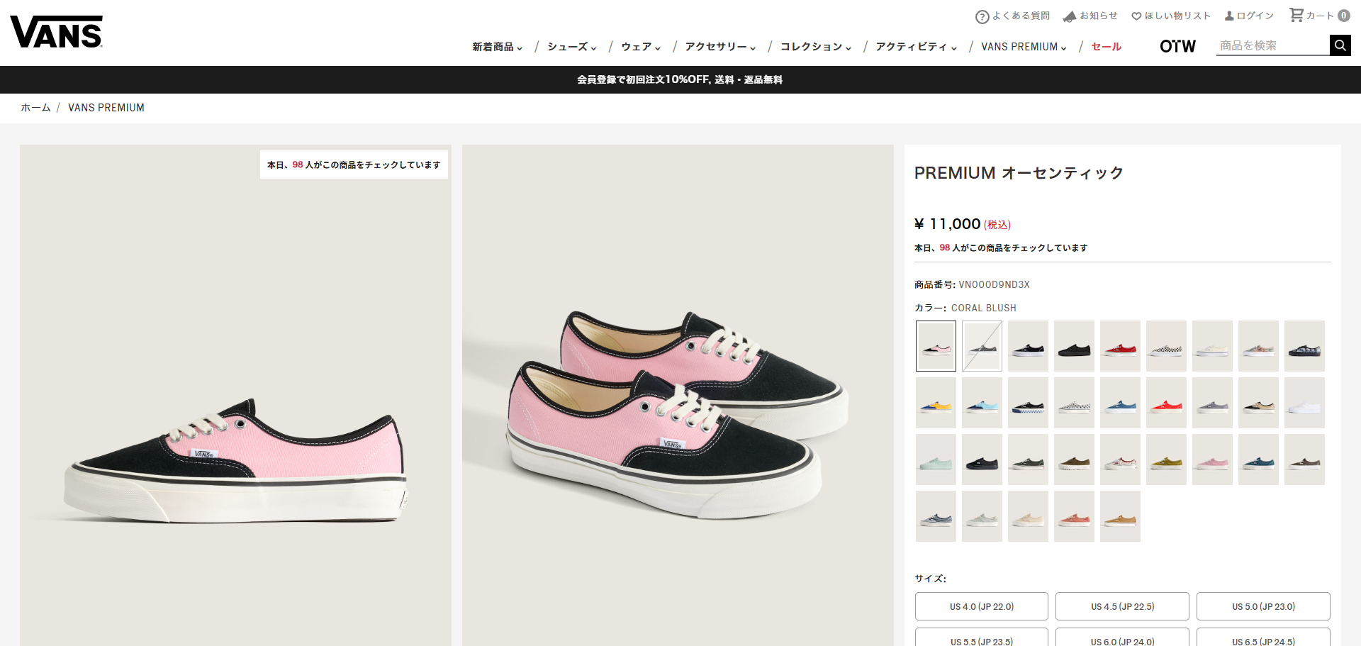Select size US 6.5 (JP 24.5)
Screen dimensions: 1361x646
pos(1263,637)
